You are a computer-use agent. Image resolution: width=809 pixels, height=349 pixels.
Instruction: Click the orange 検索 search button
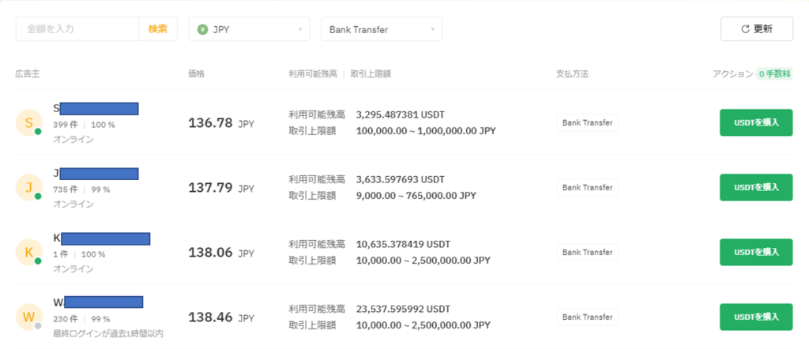[158, 29]
